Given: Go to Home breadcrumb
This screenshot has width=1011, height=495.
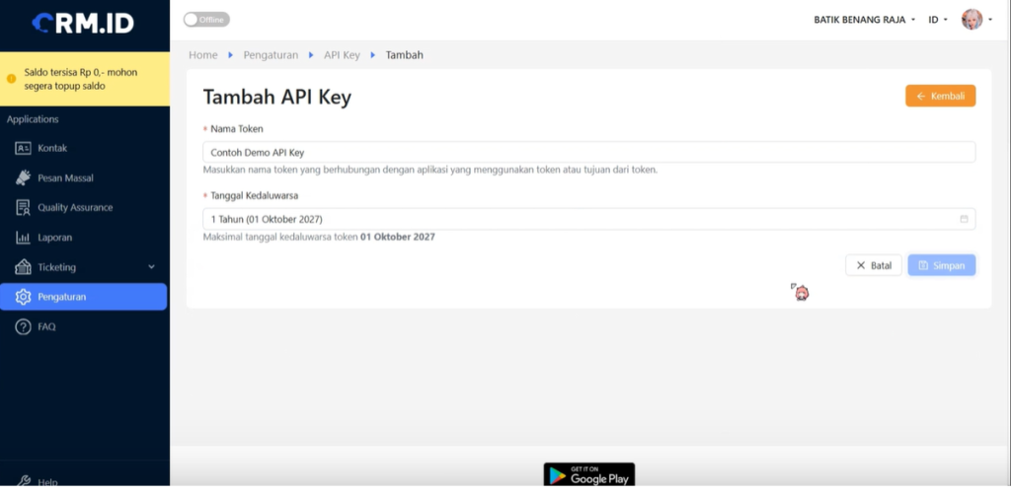Looking at the screenshot, I should click(x=203, y=55).
